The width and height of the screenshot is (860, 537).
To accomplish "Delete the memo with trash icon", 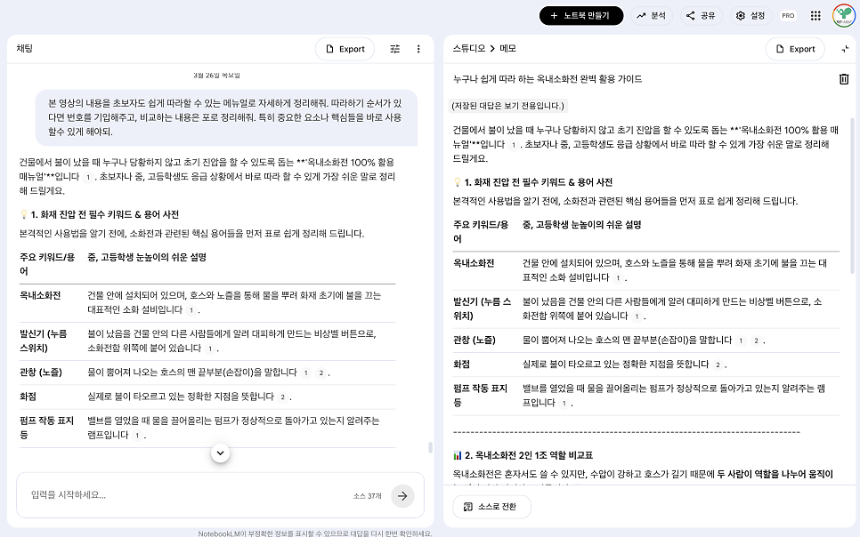I will [x=844, y=79].
